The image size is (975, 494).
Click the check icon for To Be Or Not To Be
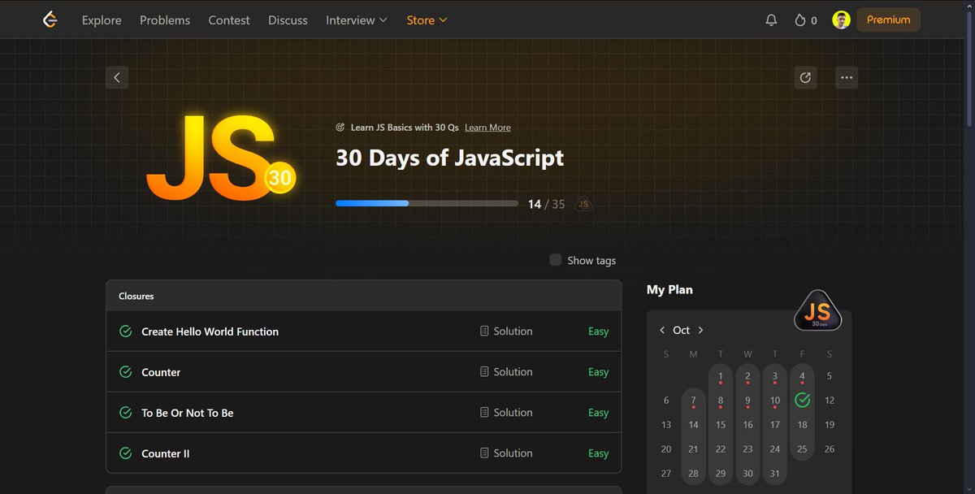click(125, 412)
